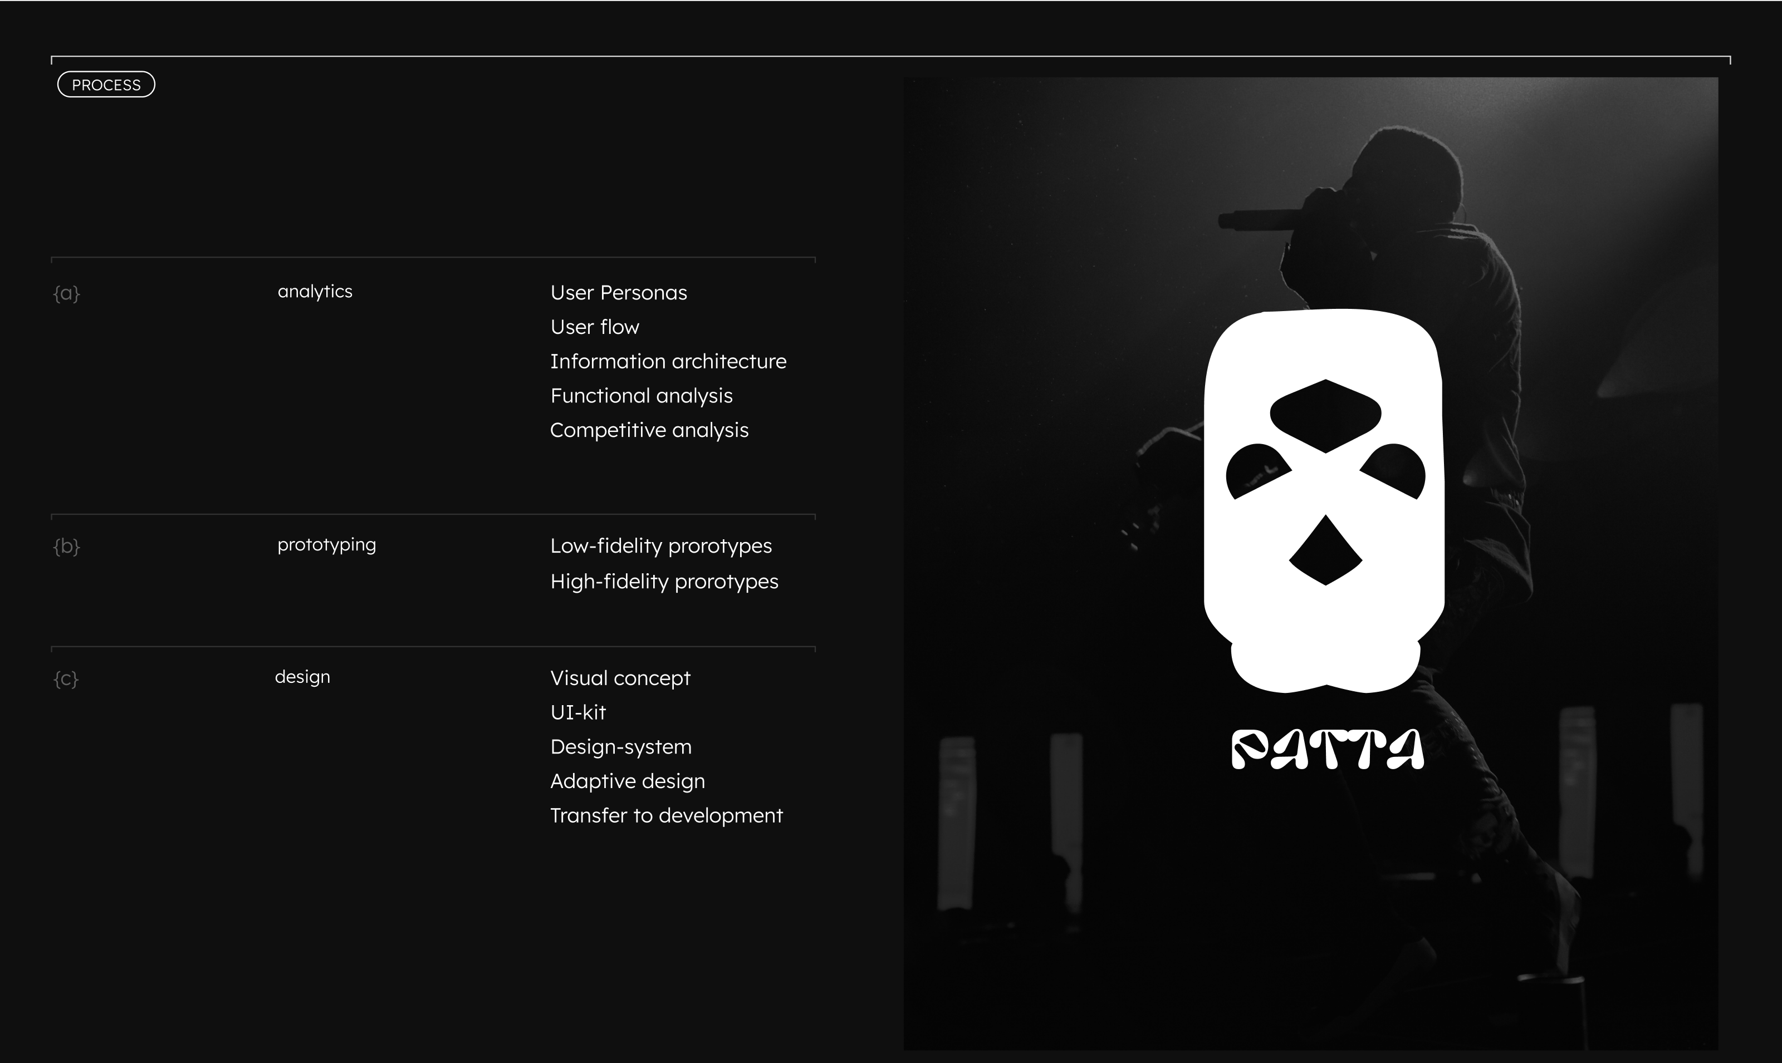
Task: Click Functional analysis text
Action: (642, 395)
